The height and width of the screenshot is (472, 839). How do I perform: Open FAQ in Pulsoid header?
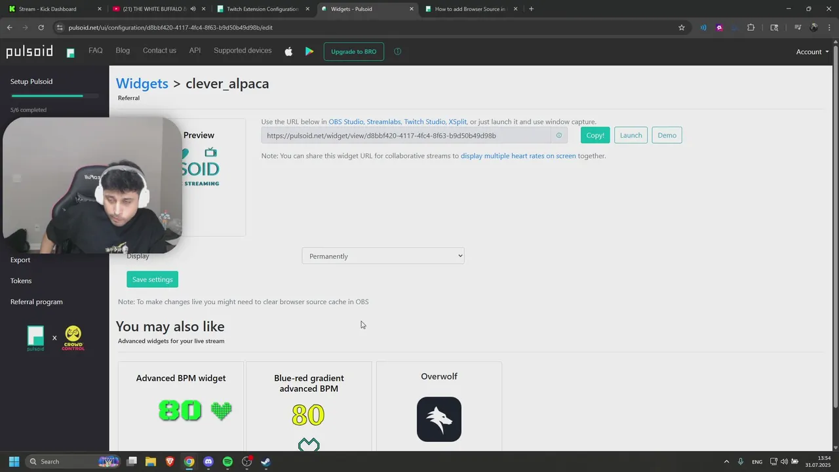(96, 50)
